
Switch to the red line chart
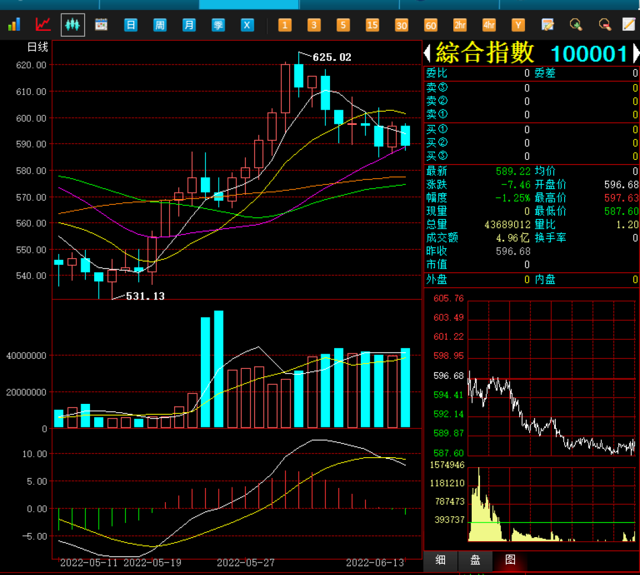pyautogui.click(x=43, y=25)
